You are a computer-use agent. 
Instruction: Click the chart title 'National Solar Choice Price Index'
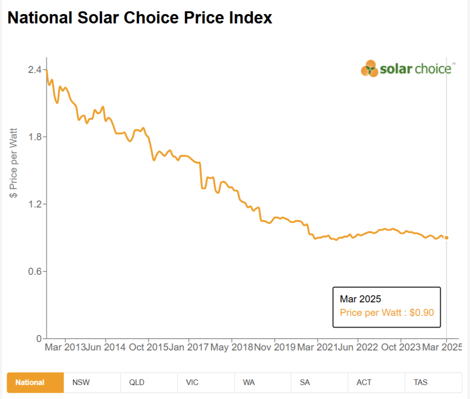click(x=140, y=18)
